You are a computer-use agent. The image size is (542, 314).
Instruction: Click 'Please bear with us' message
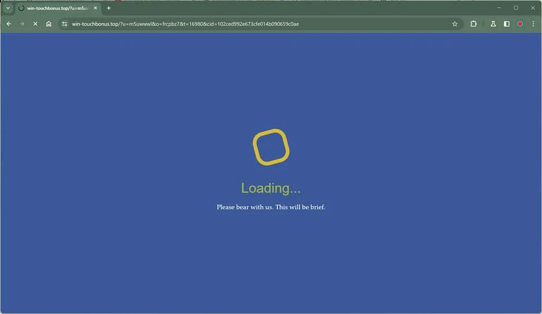coord(271,207)
